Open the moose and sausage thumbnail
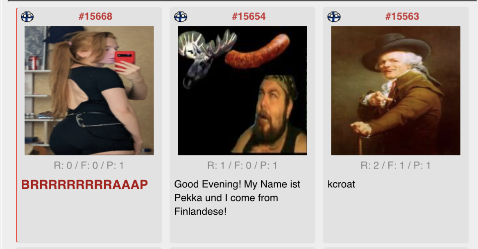478x249 pixels. (x=242, y=91)
